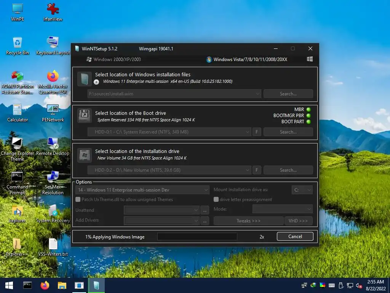Open the Windows edition dropdown
The height and width of the screenshot is (293, 390).
[x=142, y=190]
